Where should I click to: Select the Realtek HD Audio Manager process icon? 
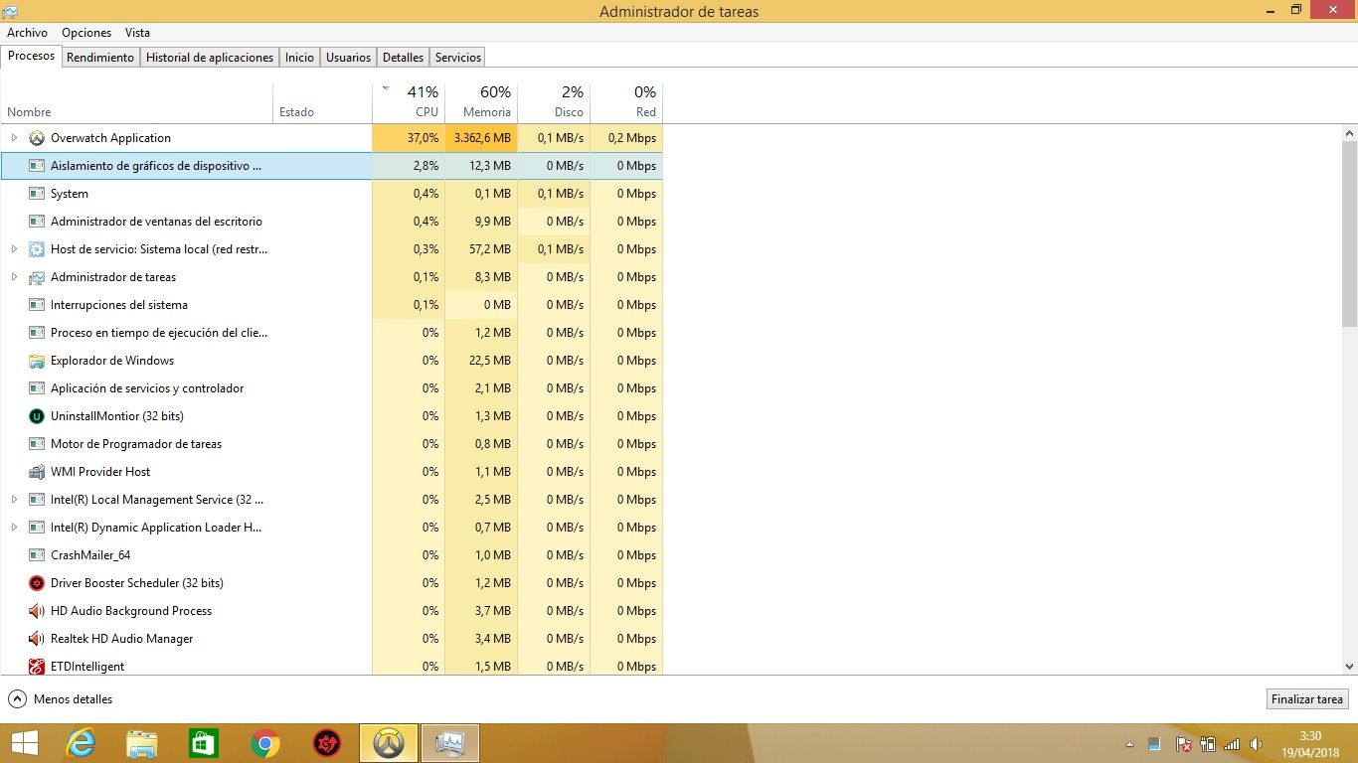pyautogui.click(x=37, y=639)
